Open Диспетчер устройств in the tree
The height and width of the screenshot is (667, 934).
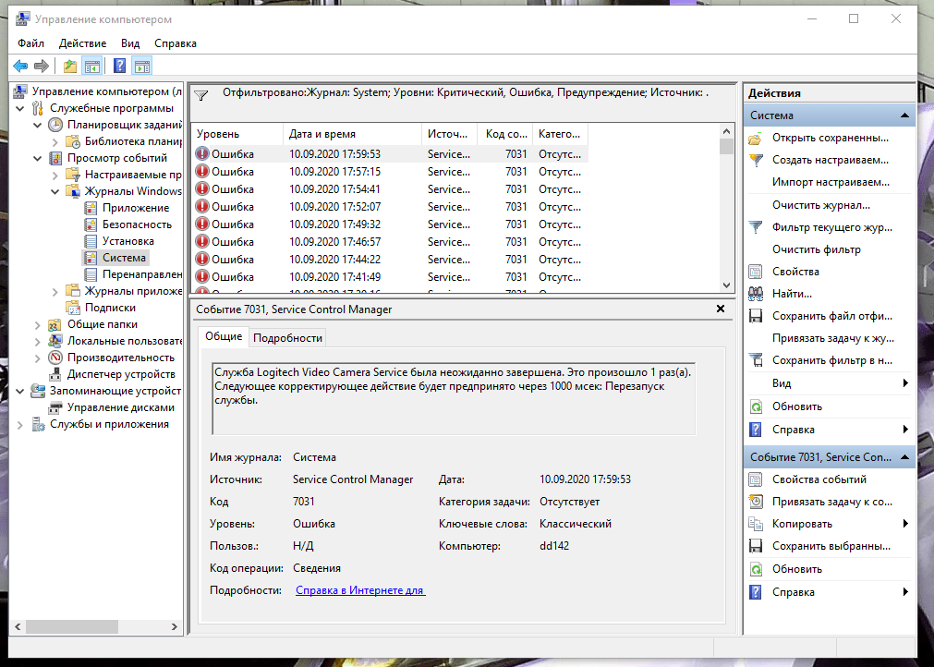coord(120,374)
